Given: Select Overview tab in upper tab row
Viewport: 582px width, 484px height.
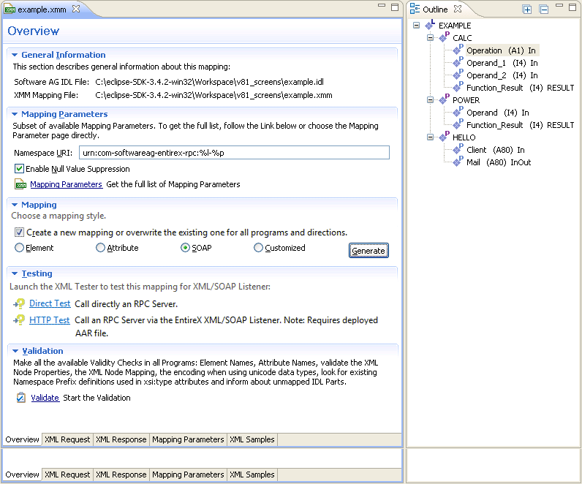Looking at the screenshot, I should 22,439.
